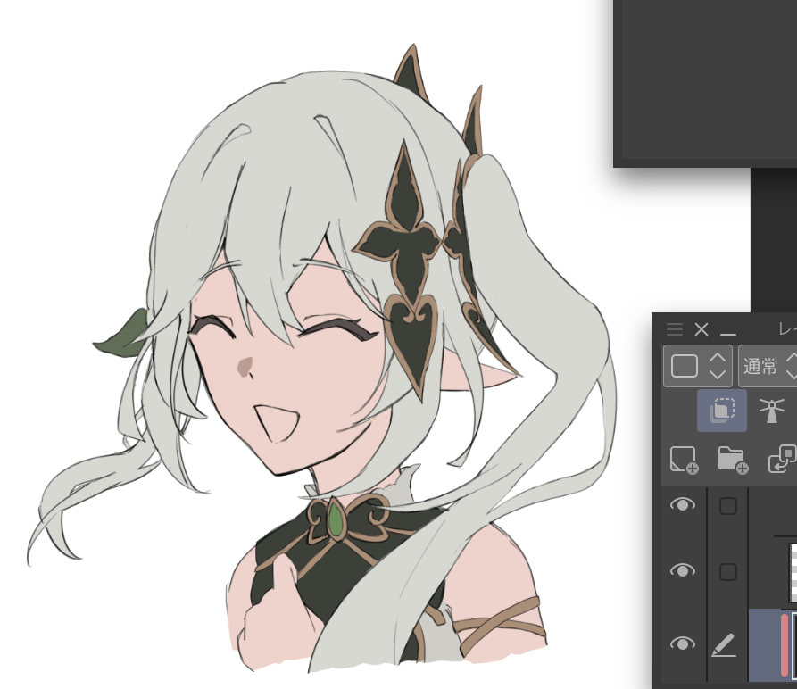
Task: Create a new layer folder
Action: click(x=733, y=460)
